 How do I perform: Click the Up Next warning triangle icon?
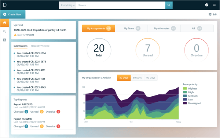pyautogui.click(x=15, y=35)
